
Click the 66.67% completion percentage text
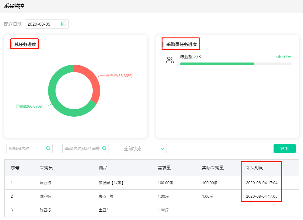pos(284,57)
